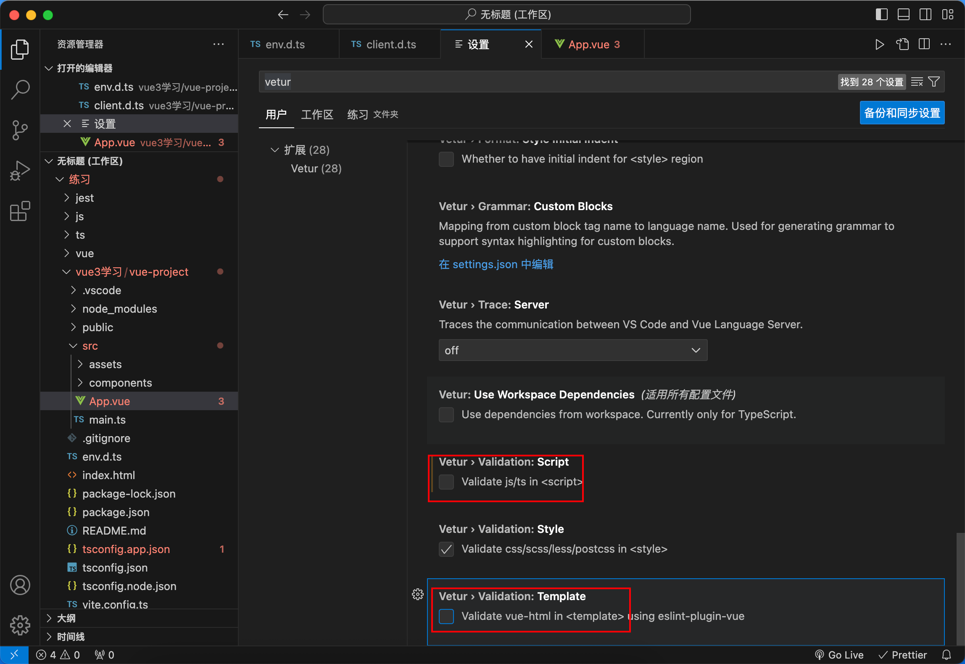This screenshot has height=664, width=965.
Task: Open the Accounts menu in activity bar
Action: coord(20,585)
